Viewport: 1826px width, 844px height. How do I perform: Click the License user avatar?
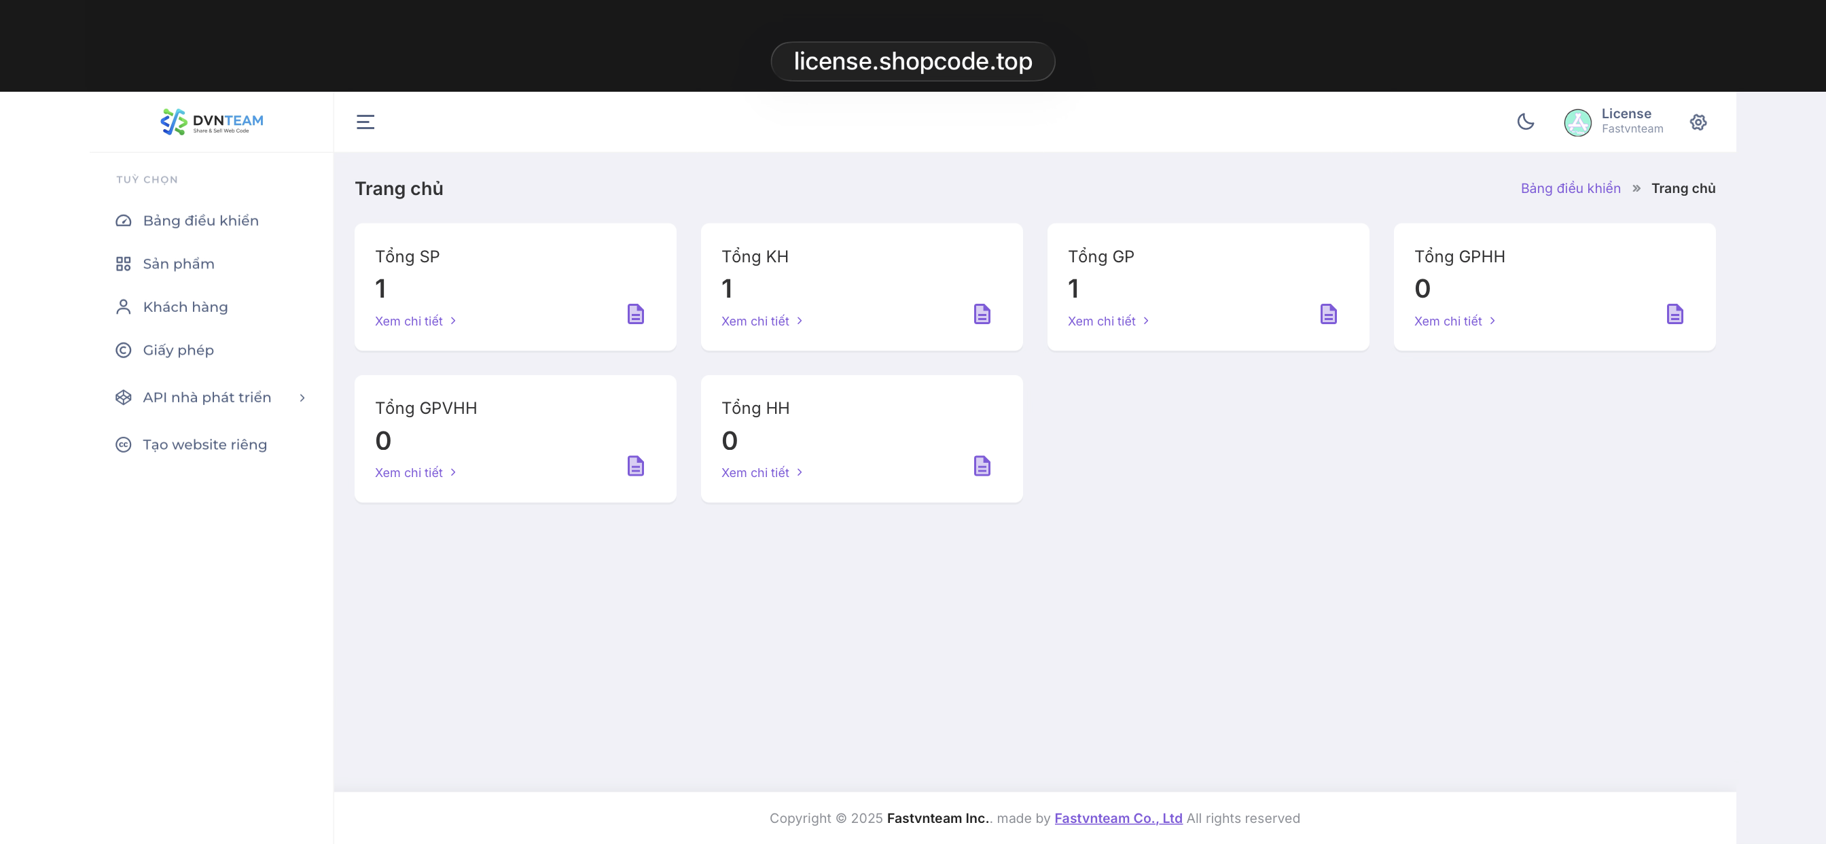(1577, 122)
